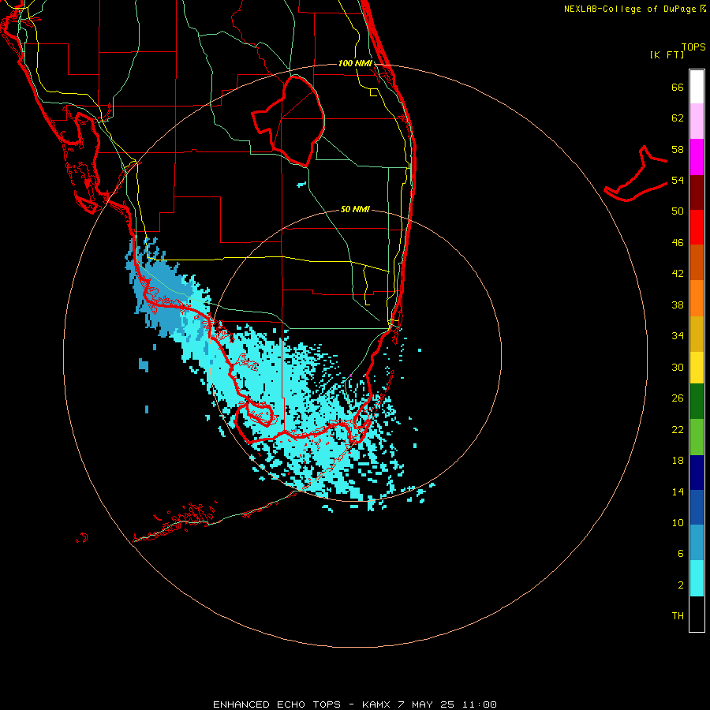The image size is (710, 710).
Task: Click the legend value "30"
Action: pyautogui.click(x=678, y=367)
